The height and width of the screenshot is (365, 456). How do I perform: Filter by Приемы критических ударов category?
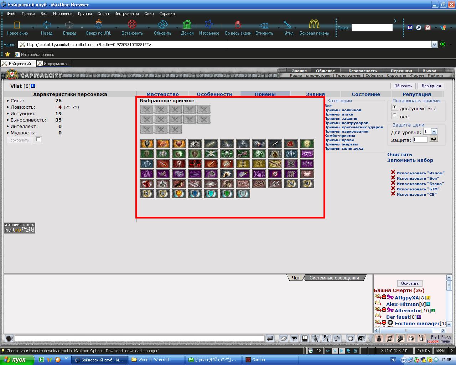pos(354,127)
